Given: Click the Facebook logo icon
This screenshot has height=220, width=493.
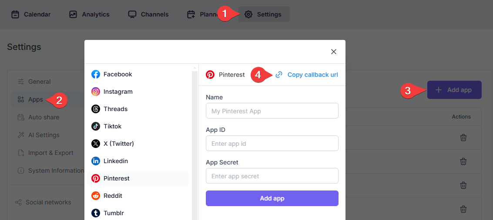Looking at the screenshot, I should pos(96,74).
